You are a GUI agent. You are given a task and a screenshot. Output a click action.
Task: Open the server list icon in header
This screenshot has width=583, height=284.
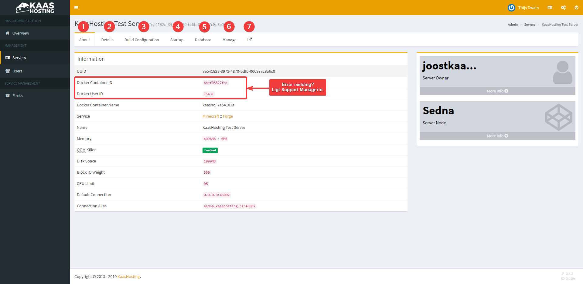tap(550, 8)
